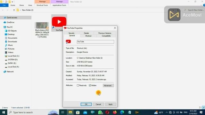
Task: Open the Home ribbon tab
Action: coord(13,5)
